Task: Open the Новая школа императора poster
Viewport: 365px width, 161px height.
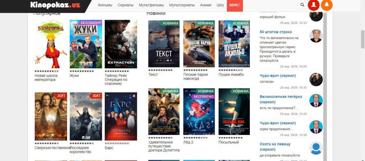Action: pos(51,44)
